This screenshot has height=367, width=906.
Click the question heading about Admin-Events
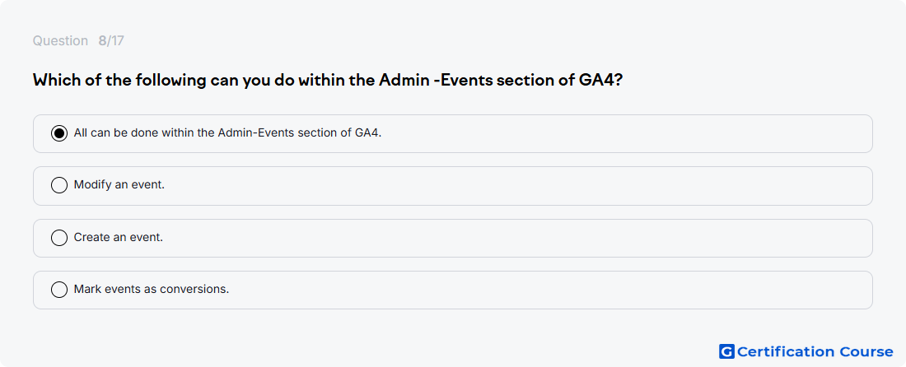coord(327,80)
